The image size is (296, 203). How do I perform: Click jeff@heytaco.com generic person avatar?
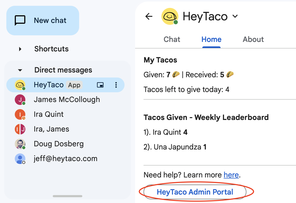20,159
